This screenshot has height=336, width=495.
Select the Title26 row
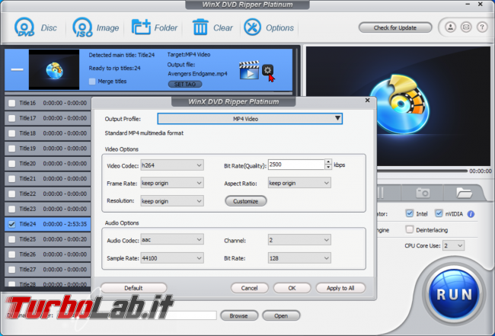48,254
